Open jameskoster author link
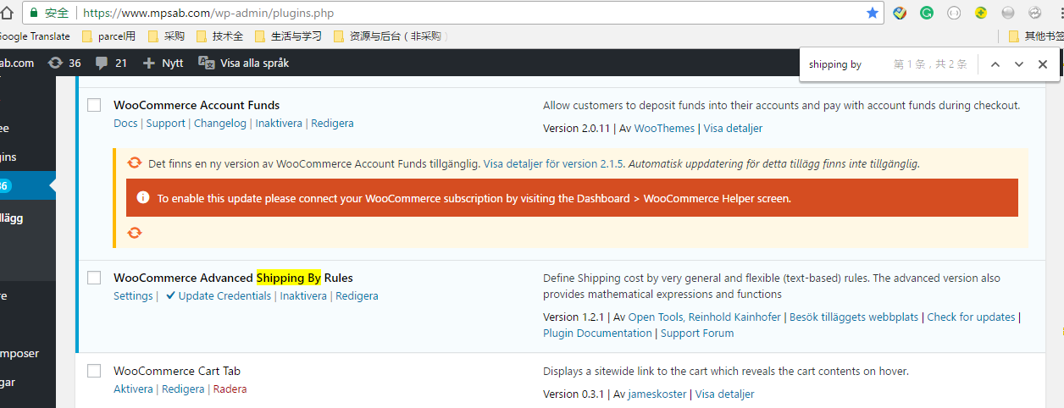Screen dimensions: 1064x408 coord(657,394)
